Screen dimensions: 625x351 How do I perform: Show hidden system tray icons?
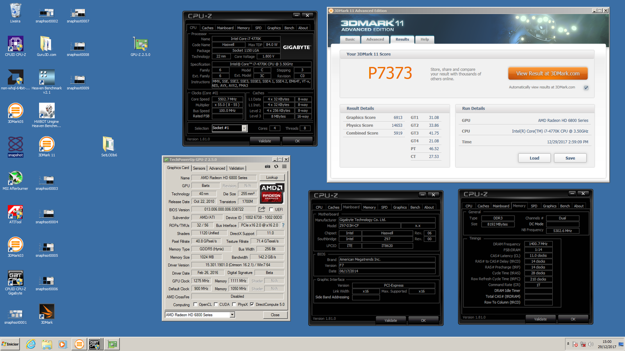tap(568, 344)
